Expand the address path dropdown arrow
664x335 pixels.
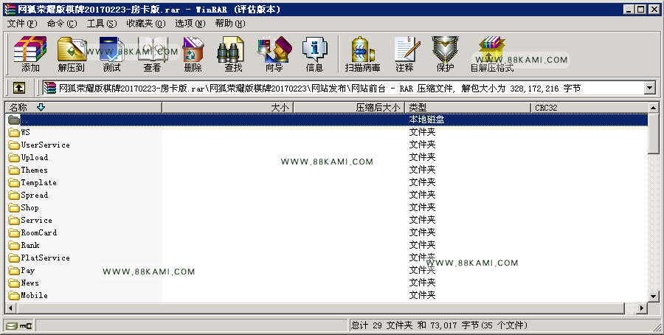(650, 88)
